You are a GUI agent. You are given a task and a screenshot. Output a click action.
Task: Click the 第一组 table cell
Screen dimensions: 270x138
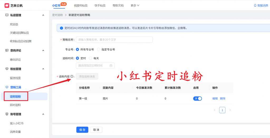(x=83, y=98)
